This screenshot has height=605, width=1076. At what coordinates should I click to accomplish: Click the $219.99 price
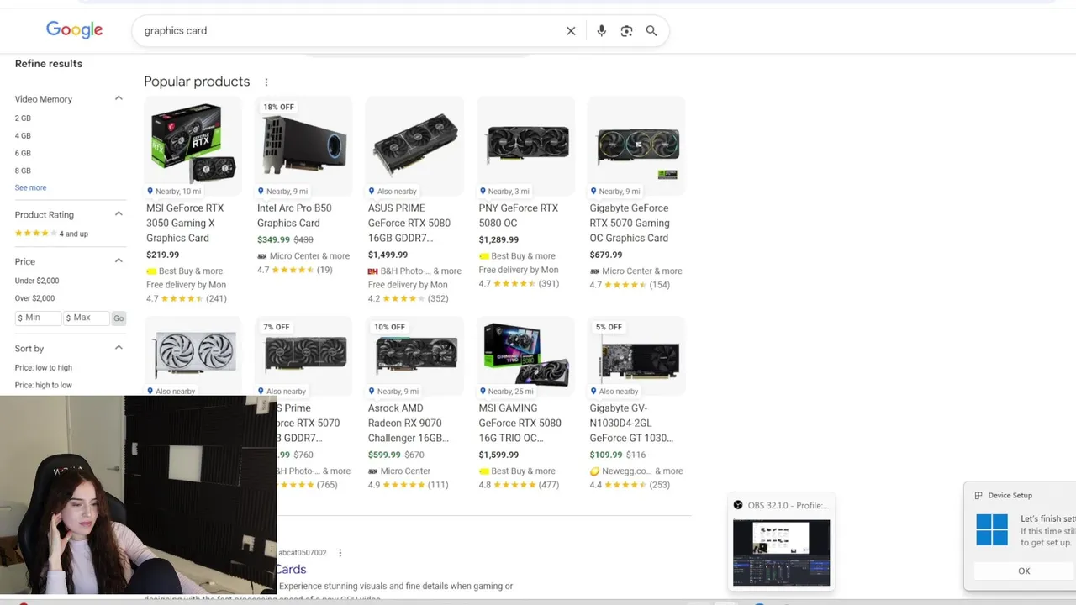click(162, 255)
